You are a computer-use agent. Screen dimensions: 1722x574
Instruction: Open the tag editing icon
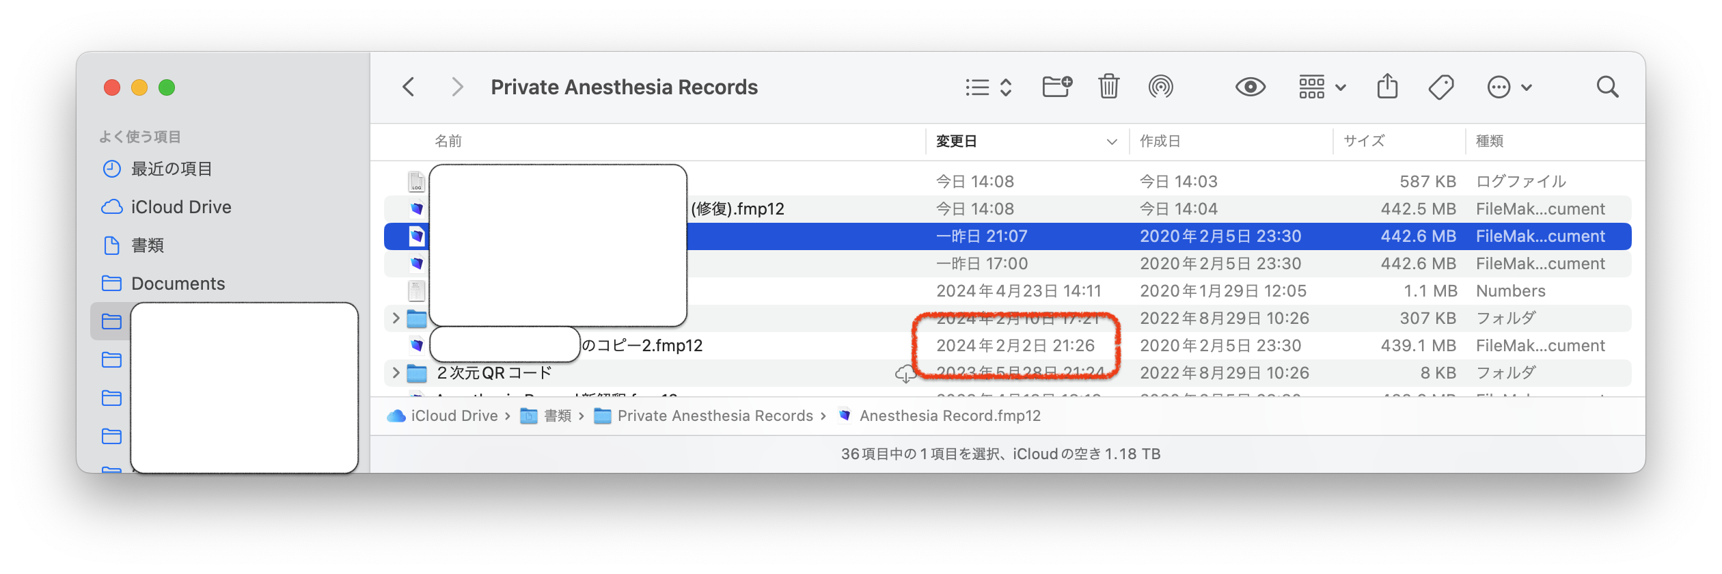[1440, 87]
